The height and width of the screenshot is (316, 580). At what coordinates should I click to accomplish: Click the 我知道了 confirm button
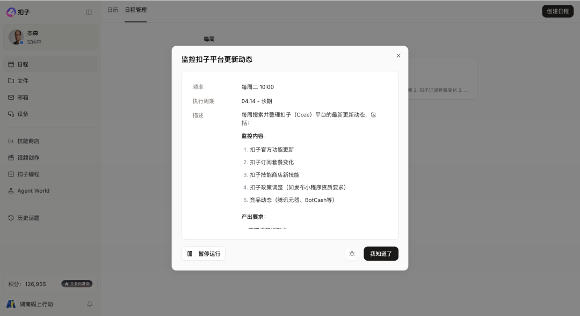tap(381, 254)
